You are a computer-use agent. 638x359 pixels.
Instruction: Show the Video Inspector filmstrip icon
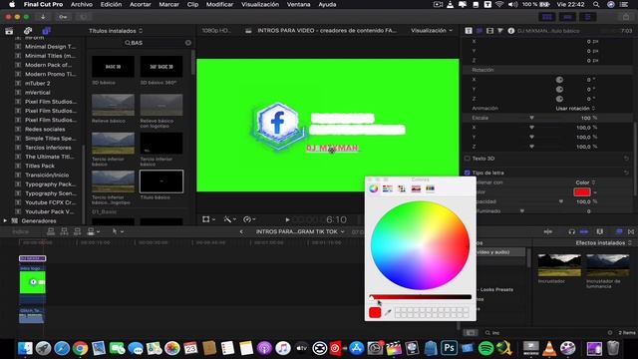click(489, 31)
